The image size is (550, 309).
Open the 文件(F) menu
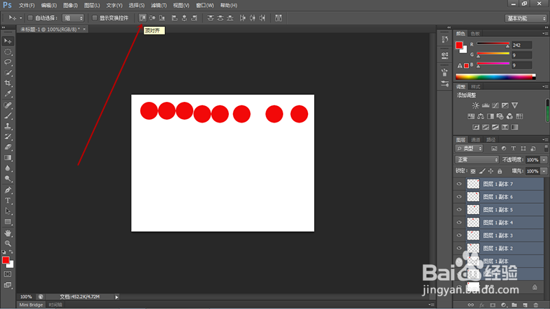point(27,6)
